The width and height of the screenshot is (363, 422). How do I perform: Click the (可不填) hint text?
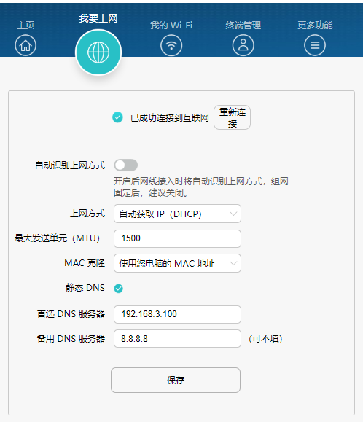pos(265,339)
